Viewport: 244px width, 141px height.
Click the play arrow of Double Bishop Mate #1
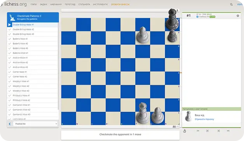click(9, 25)
